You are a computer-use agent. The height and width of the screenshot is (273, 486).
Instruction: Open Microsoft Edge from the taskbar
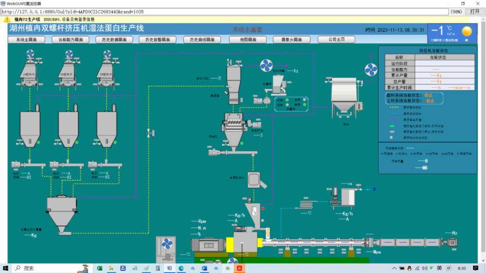[x=181, y=268]
